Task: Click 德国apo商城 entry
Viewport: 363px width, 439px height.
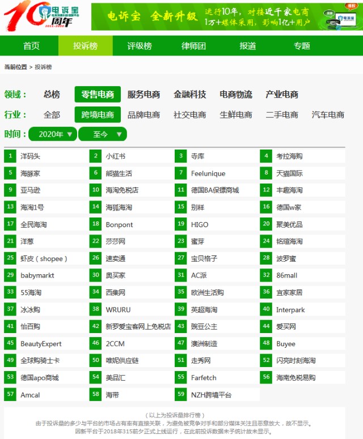Action: (x=47, y=378)
